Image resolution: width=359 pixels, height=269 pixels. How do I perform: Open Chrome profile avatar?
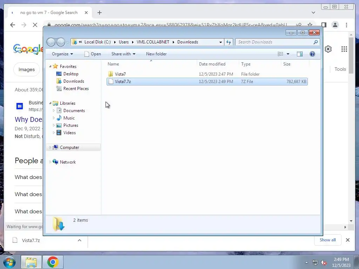click(335, 25)
